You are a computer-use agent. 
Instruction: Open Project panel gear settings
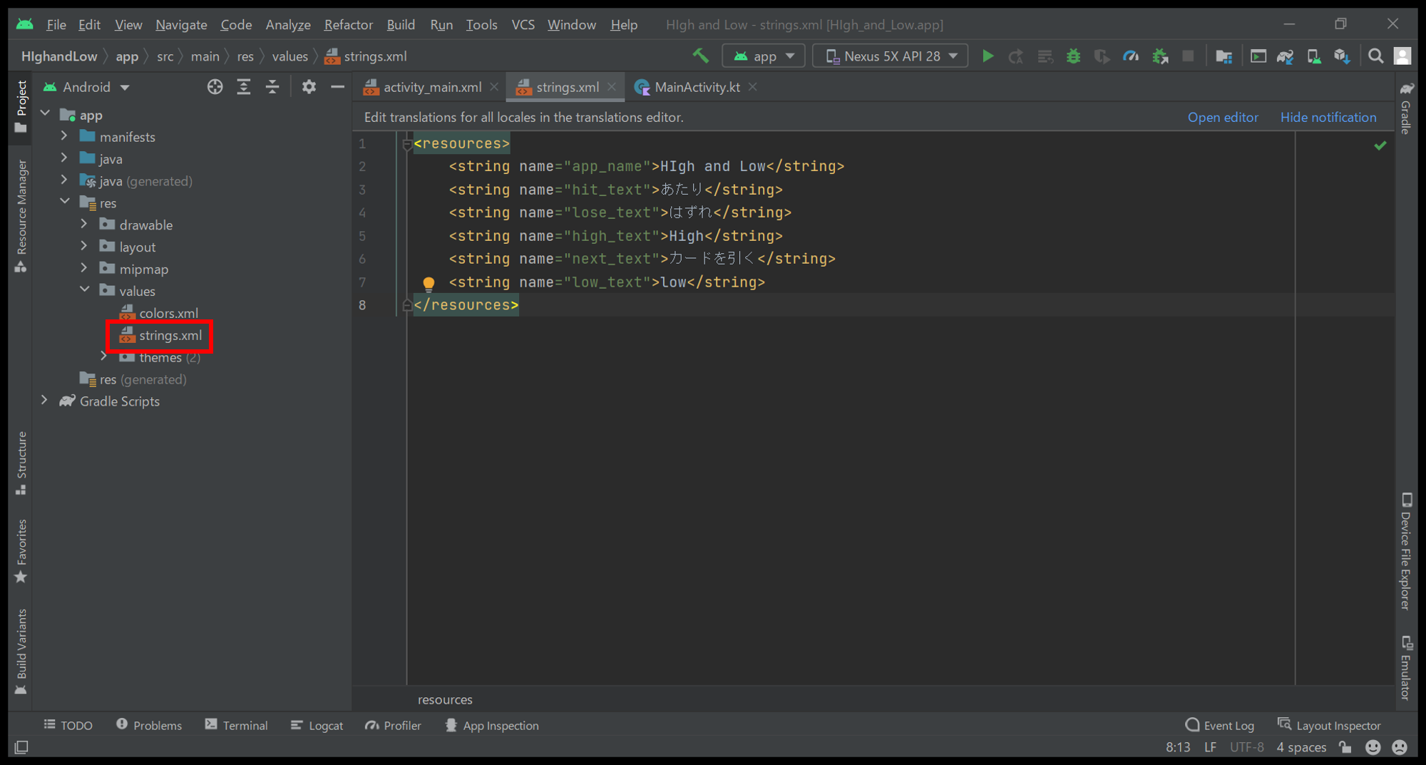[308, 87]
